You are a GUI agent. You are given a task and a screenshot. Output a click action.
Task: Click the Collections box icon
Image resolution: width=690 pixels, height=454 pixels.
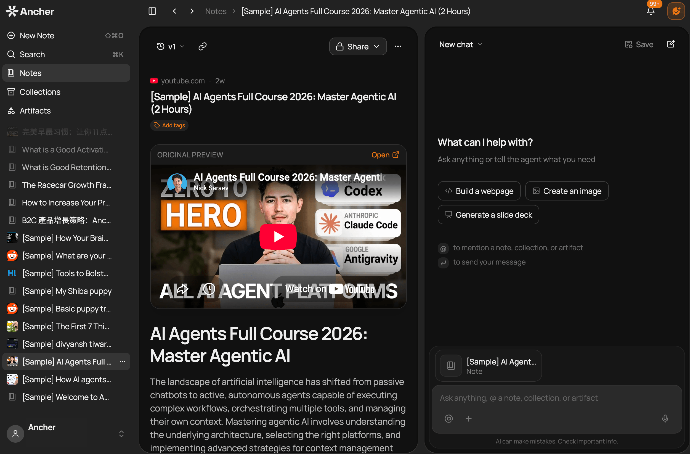click(11, 92)
